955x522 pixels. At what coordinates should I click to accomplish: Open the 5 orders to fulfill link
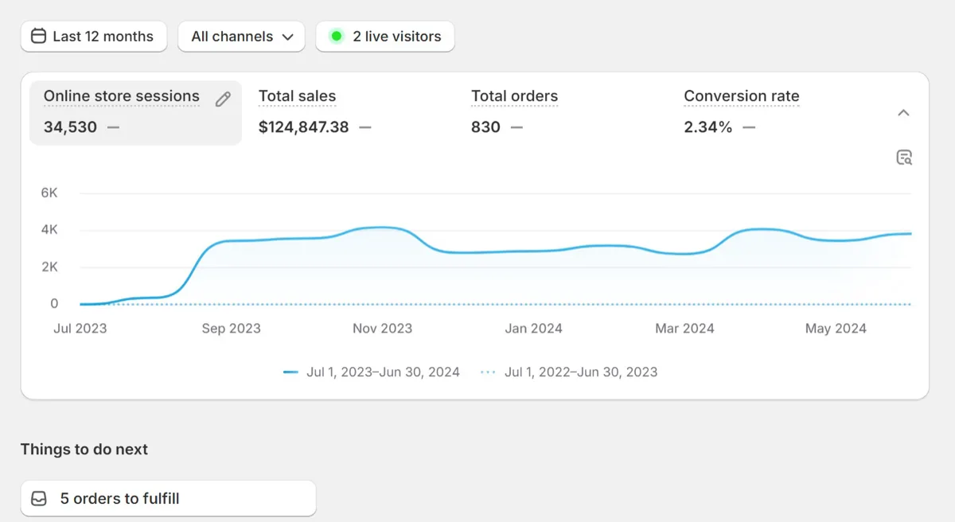(169, 499)
